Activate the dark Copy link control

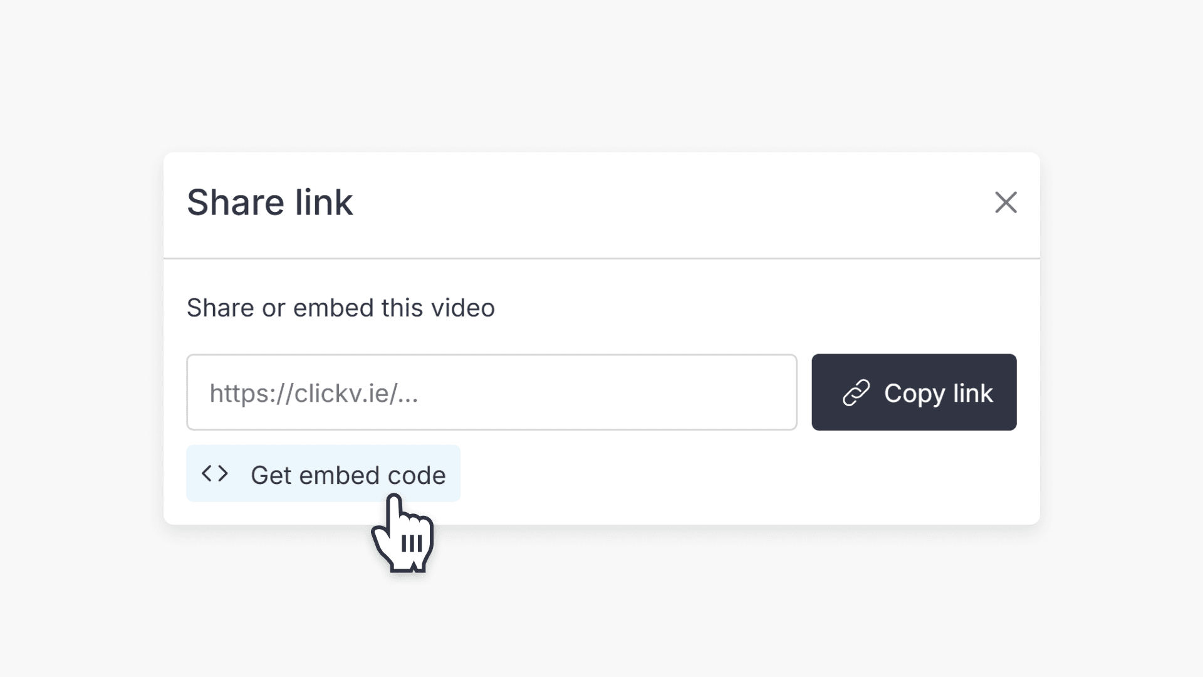coord(914,392)
